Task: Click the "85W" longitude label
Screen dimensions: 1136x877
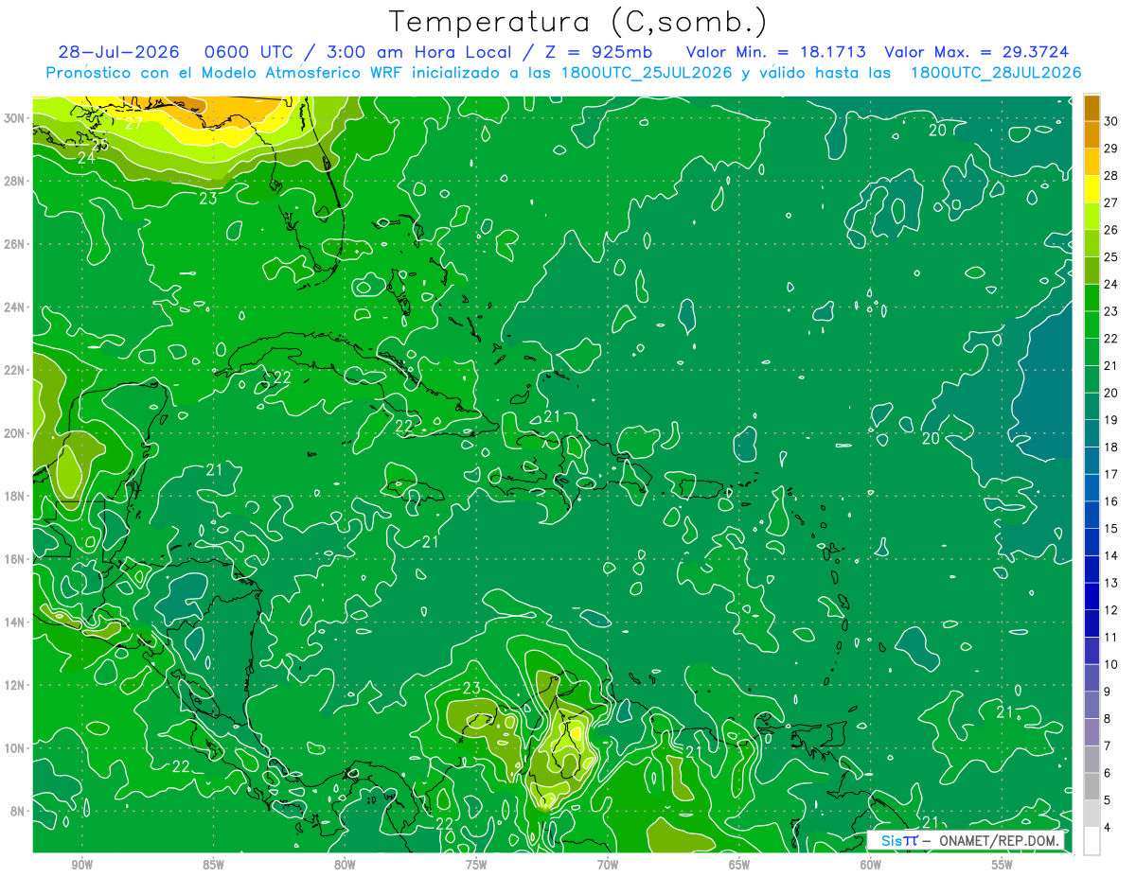Action: pos(213,865)
